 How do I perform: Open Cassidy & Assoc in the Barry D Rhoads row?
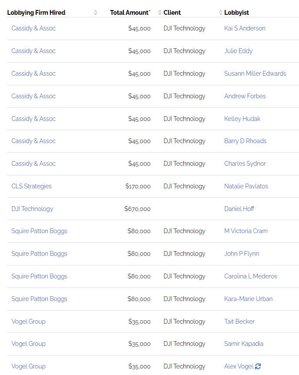coord(33,141)
